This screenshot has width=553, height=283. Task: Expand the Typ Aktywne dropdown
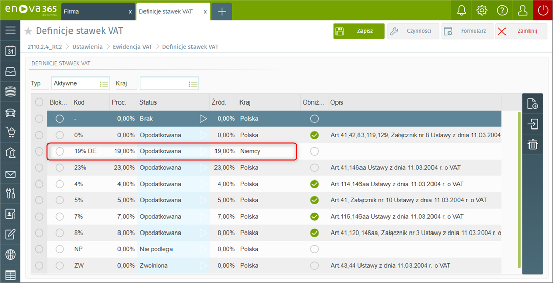(104, 84)
